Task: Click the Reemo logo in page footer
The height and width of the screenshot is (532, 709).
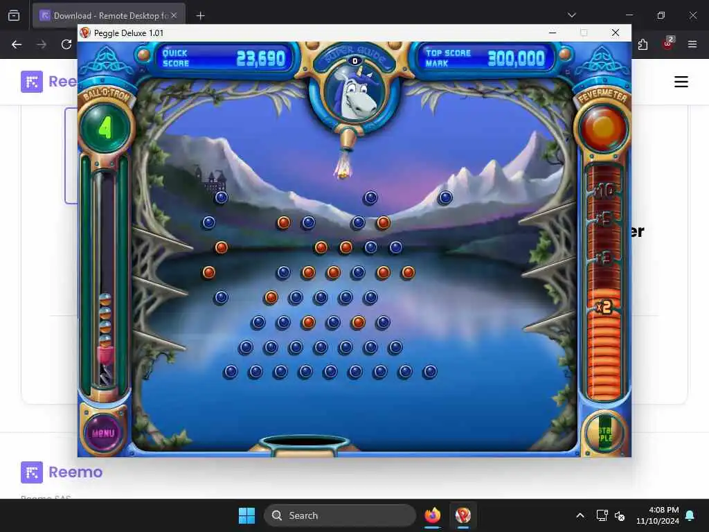Action: (62, 472)
